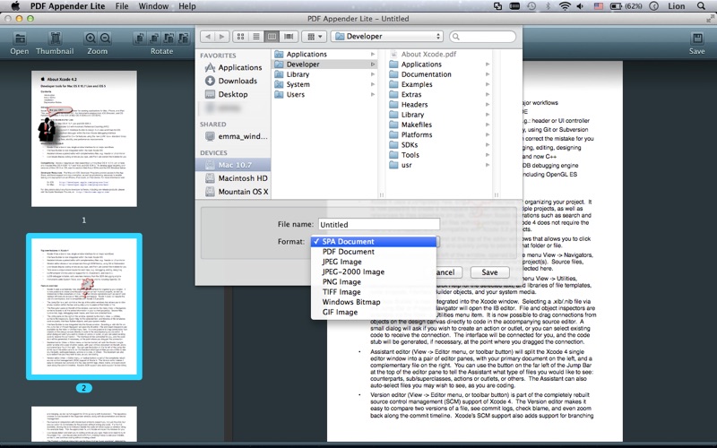Choose PDF Document format option

374,252
